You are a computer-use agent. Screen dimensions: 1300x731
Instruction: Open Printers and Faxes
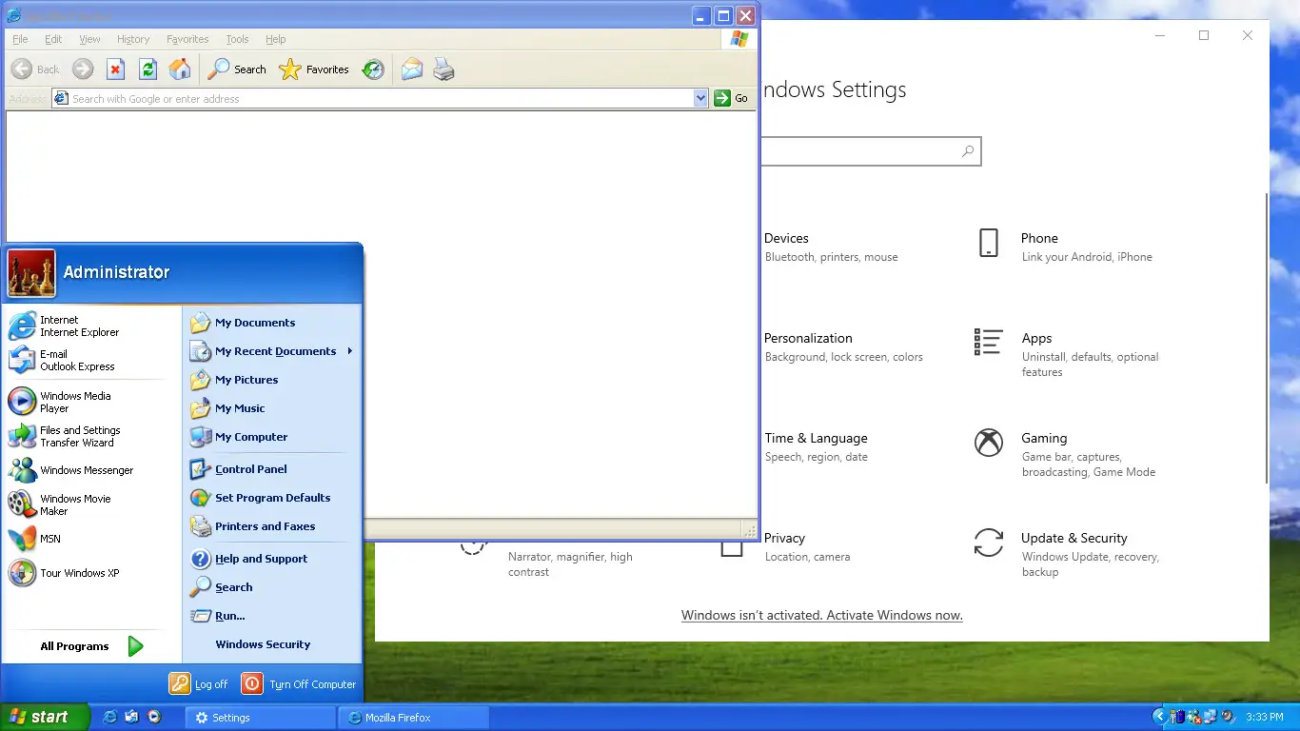click(271, 526)
